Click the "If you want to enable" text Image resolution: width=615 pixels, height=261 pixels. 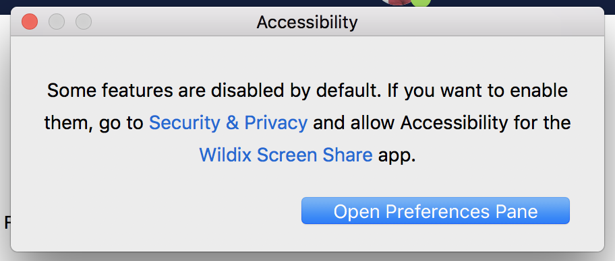pyautogui.click(x=477, y=91)
